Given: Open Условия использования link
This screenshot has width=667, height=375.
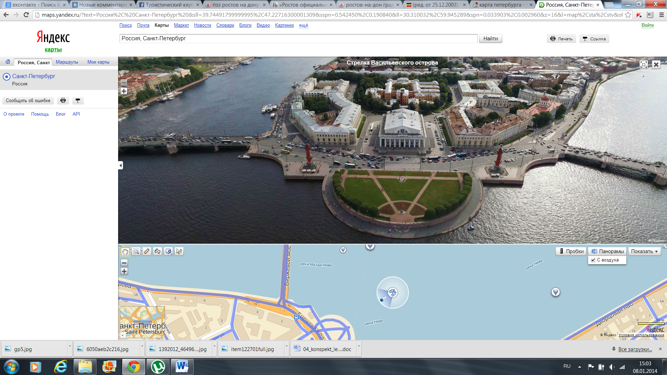Looking at the screenshot, I should point(641,335).
